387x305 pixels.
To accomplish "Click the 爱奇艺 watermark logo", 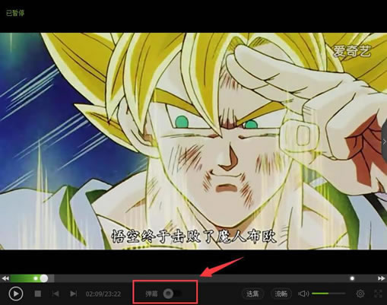I will pyautogui.click(x=352, y=51).
